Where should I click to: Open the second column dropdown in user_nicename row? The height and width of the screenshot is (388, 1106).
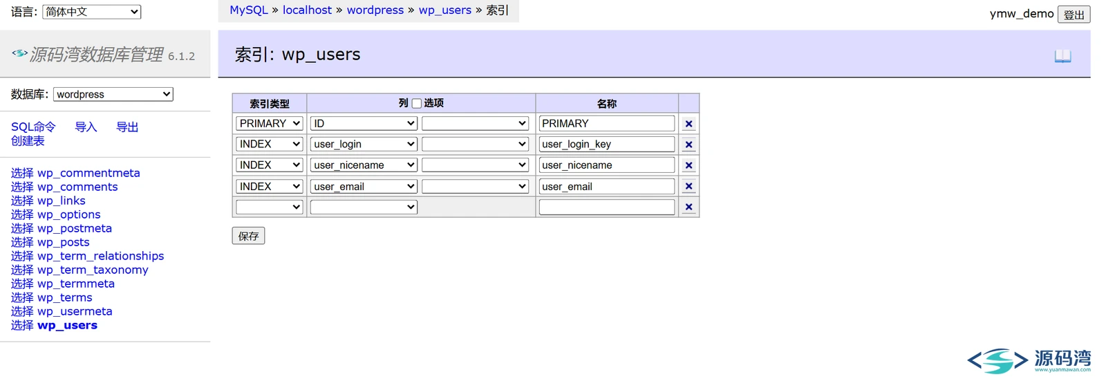476,165
